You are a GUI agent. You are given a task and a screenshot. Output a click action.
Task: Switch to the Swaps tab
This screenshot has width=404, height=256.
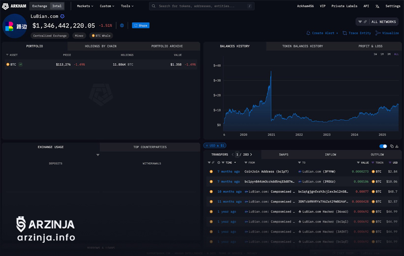pyautogui.click(x=284, y=155)
